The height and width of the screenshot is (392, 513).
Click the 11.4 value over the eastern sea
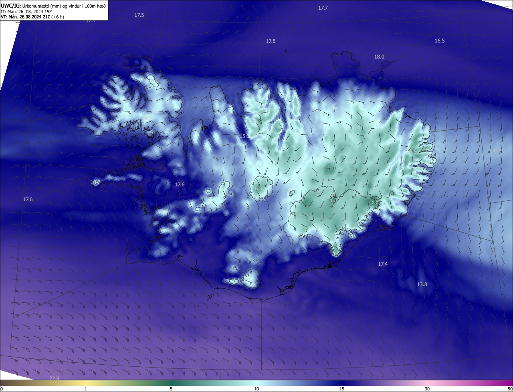point(498,151)
